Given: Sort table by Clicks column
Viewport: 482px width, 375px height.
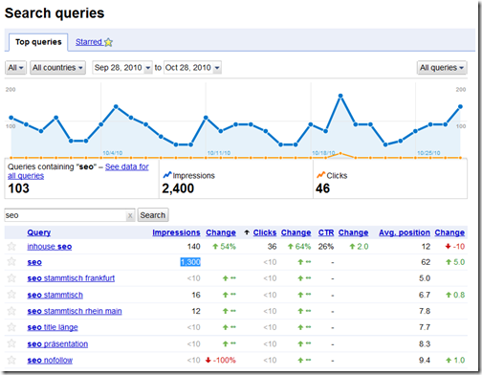Looking at the screenshot, I should [265, 232].
